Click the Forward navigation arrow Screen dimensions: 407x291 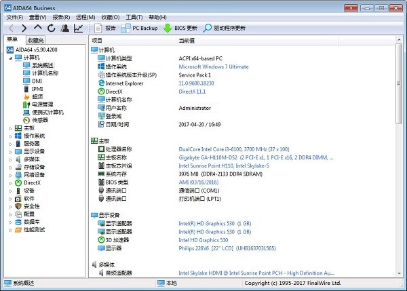24,28
